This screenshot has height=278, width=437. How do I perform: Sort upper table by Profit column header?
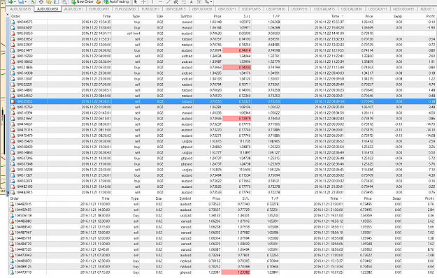(431, 16)
